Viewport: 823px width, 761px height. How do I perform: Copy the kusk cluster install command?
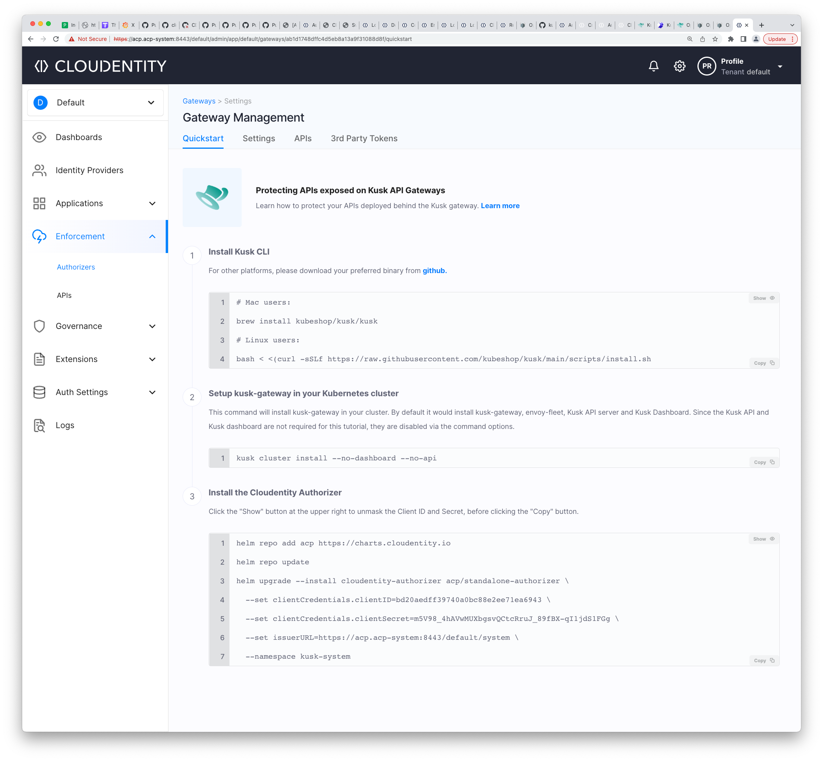(x=764, y=462)
